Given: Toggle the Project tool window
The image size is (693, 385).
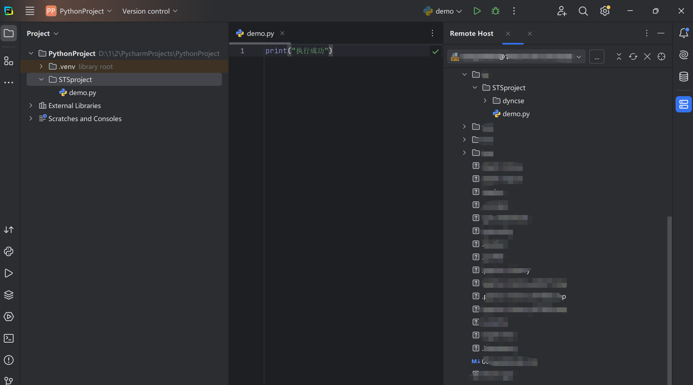Looking at the screenshot, I should (9, 33).
